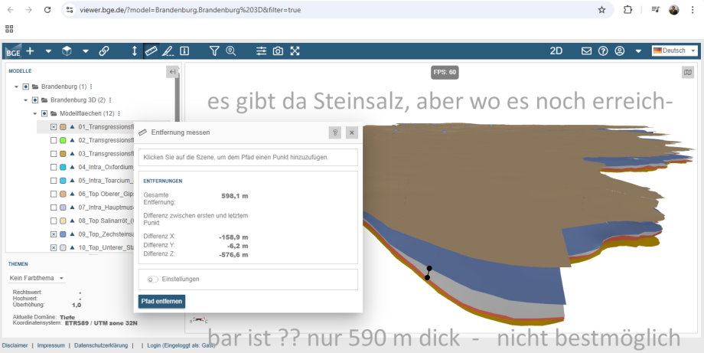Take a screenshot with the camera icon
This screenshot has width=704, height=353.
pyautogui.click(x=278, y=51)
